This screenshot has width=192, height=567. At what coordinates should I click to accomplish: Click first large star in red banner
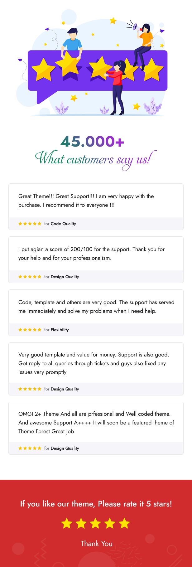coord(67,523)
